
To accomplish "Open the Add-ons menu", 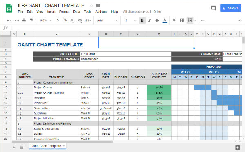I will [101, 11].
